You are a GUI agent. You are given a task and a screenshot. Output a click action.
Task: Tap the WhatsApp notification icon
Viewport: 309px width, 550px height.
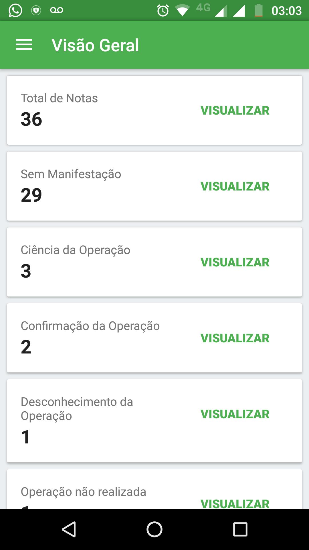(x=15, y=11)
